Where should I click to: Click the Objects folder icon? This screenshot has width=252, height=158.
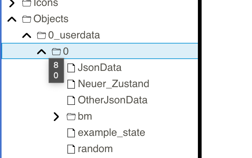[26, 19]
